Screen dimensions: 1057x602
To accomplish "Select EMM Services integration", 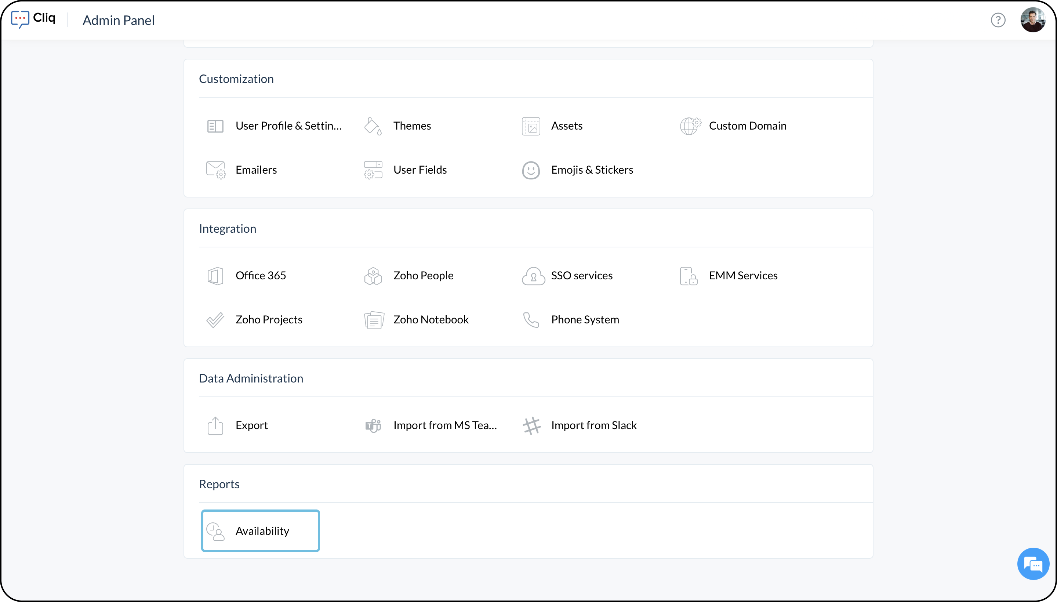I will tap(743, 276).
